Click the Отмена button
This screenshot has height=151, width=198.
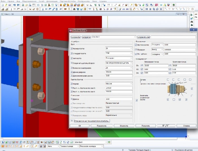point(186,126)
